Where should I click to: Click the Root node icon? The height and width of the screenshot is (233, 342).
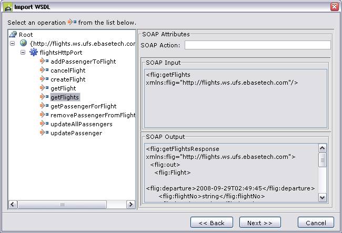(x=13, y=35)
